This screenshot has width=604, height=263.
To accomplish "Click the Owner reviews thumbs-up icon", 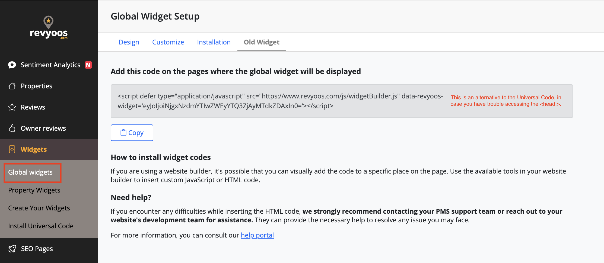I will tap(12, 128).
